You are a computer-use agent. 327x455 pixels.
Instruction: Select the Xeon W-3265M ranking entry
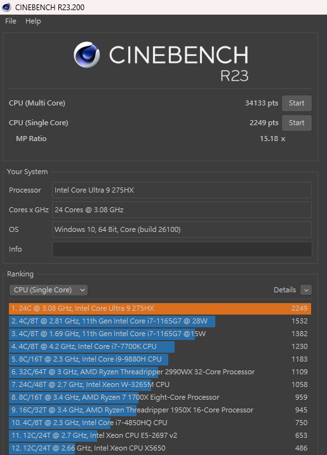[x=160, y=384]
